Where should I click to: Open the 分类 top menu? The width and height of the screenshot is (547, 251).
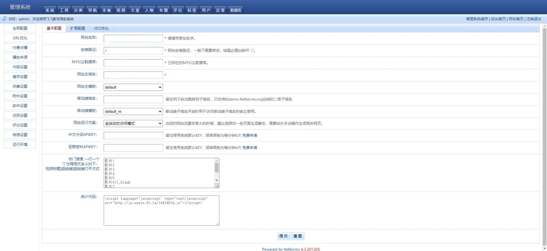[78, 10]
